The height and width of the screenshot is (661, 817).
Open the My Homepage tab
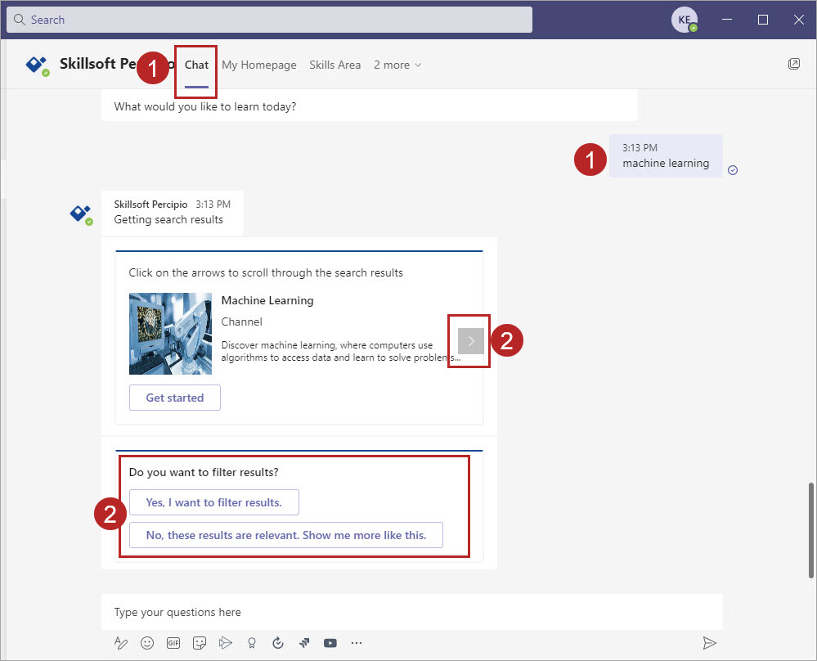[259, 65]
